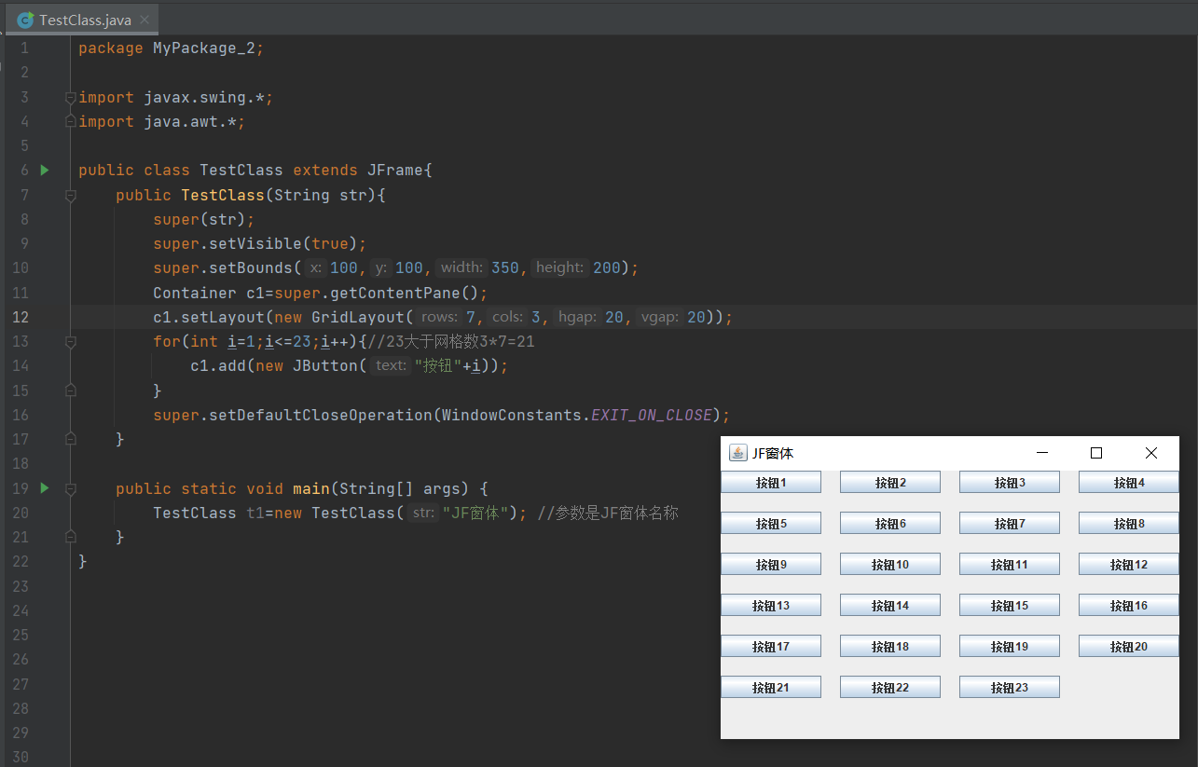This screenshot has height=767, width=1198.
Task: Click 'java.awt.*' in the import line
Action: pyautogui.click(x=190, y=121)
